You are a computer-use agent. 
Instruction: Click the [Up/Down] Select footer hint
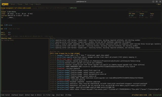coord(17,95)
